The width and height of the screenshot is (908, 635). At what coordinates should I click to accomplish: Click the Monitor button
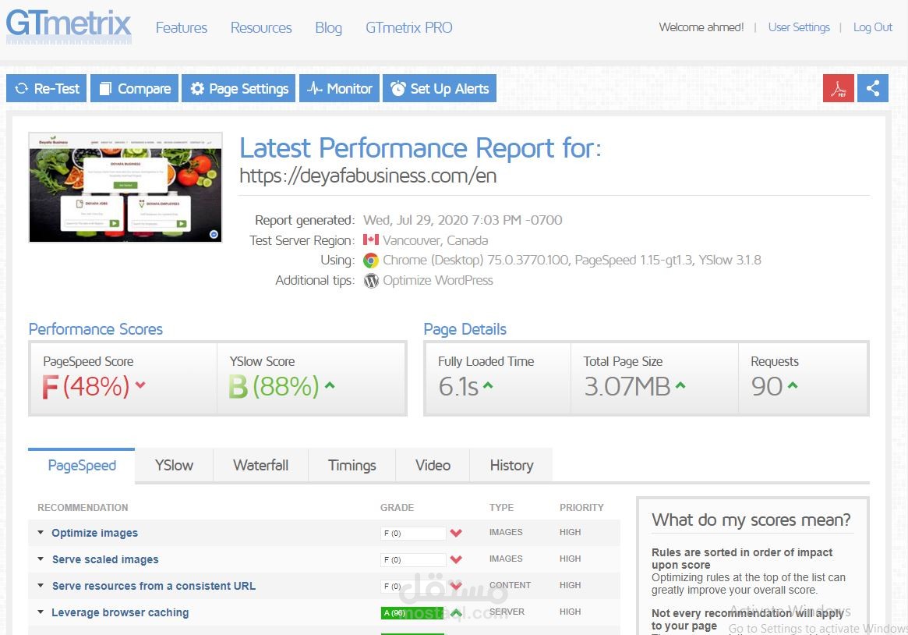pos(339,88)
